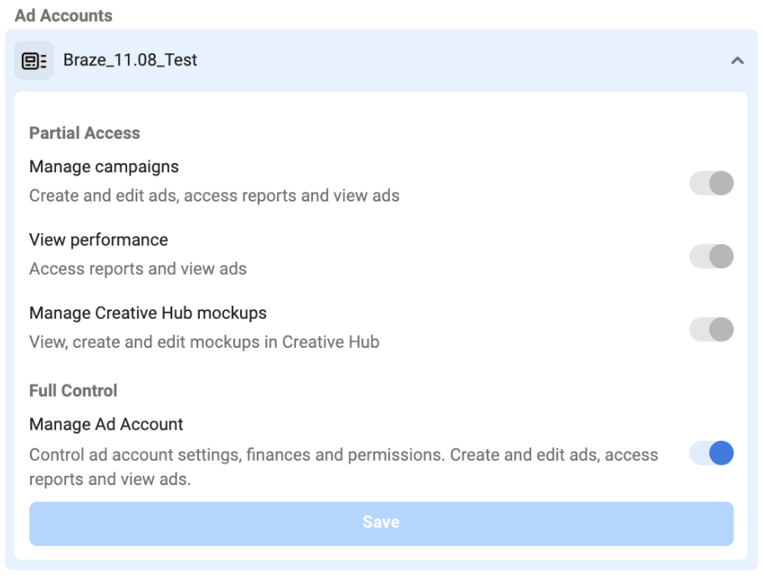
Task: Click the empty header area of the Braze row
Action: pyautogui.click(x=460, y=61)
